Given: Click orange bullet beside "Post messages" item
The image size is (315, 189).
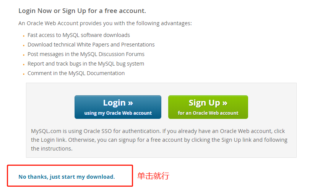Looking at the screenshot, I should click(24, 55).
